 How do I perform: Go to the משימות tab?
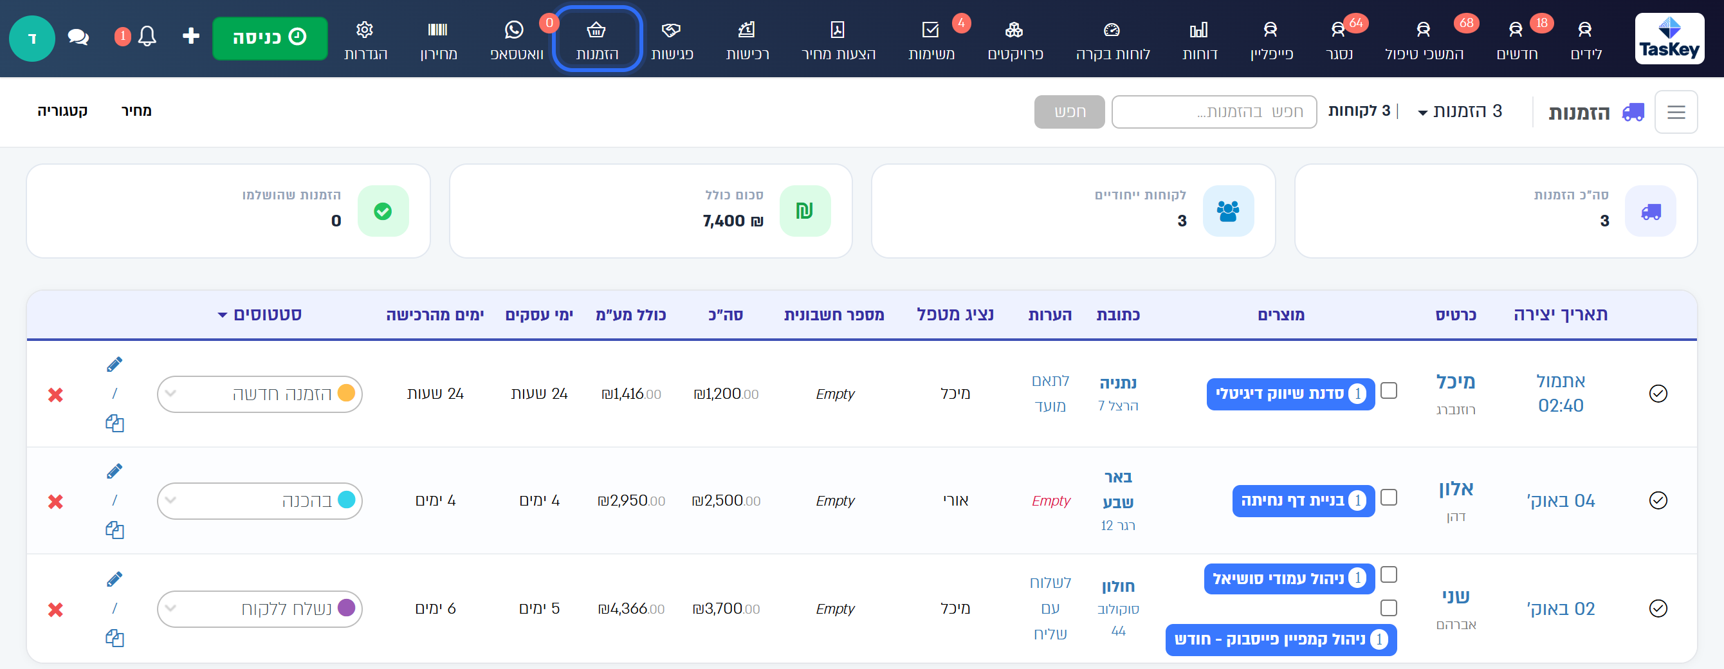931,40
